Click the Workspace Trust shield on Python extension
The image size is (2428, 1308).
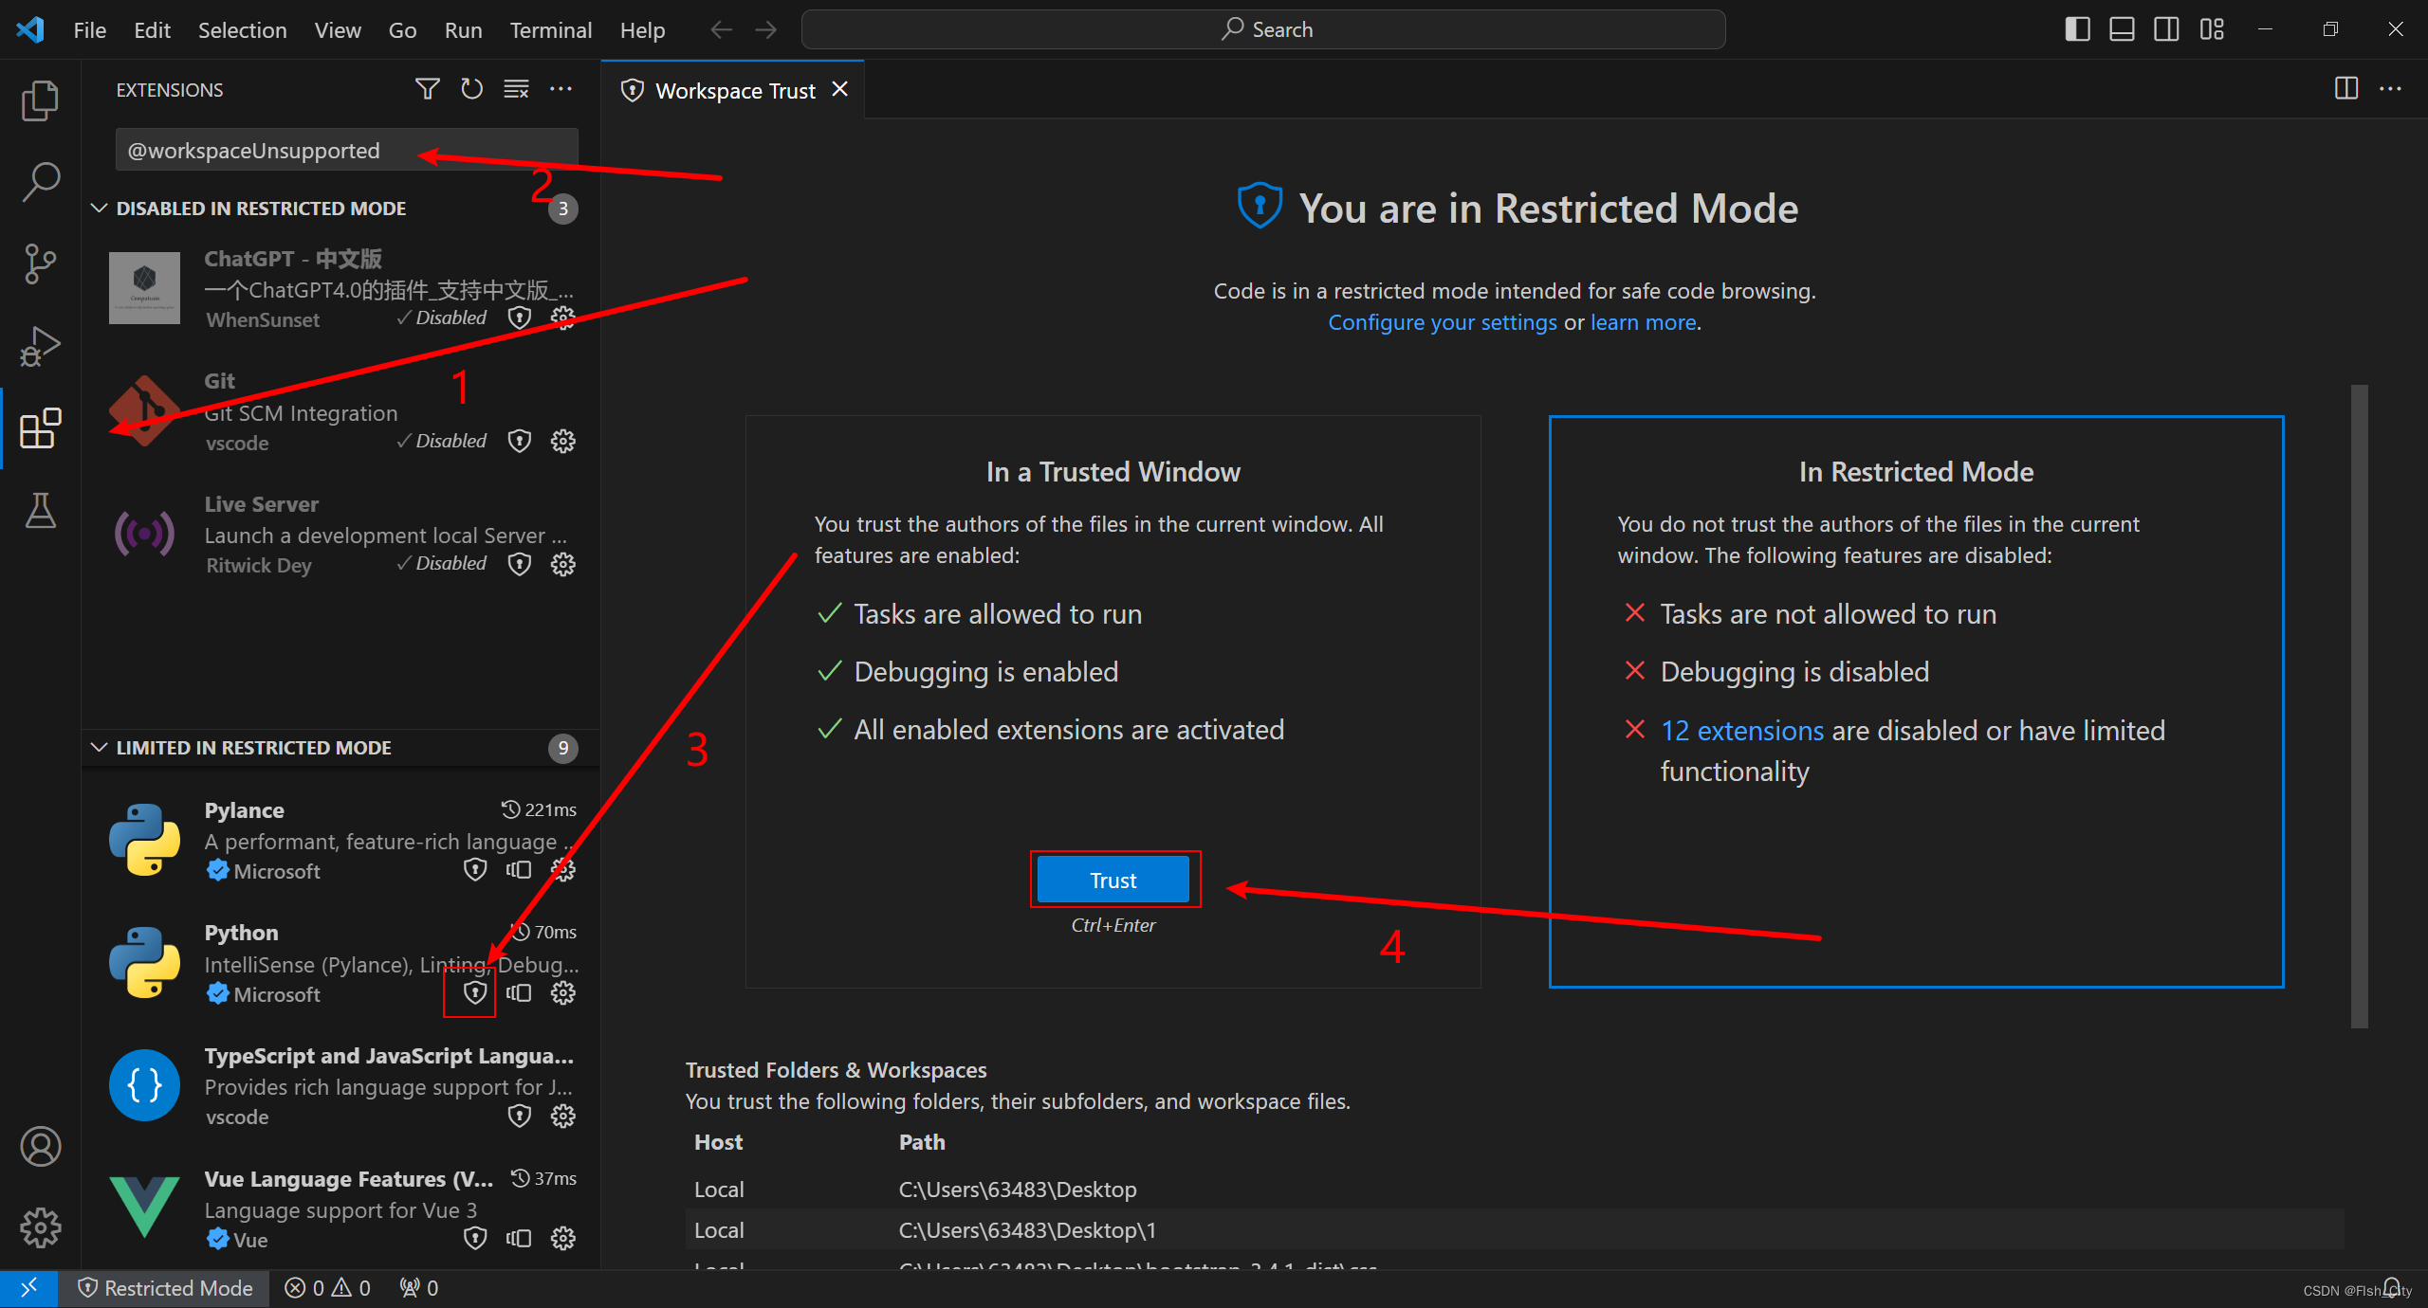pos(474,992)
